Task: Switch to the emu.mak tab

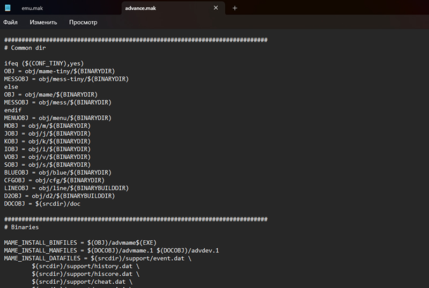Action: 32,8
